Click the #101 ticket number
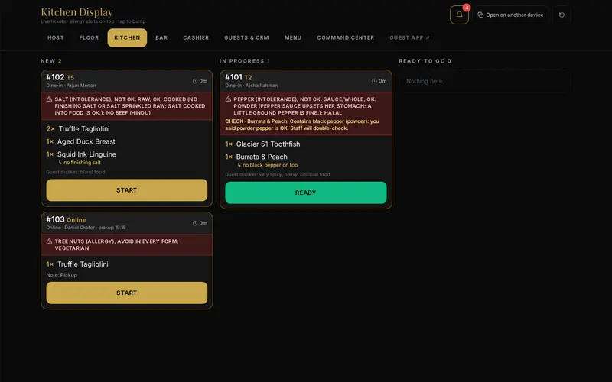612x382 pixels. (x=234, y=77)
